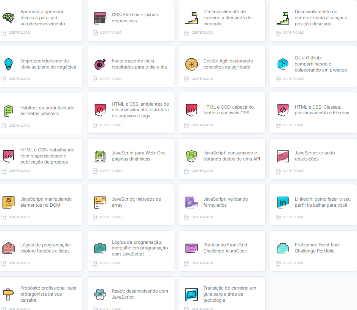Click the JS badge icon for JavaScript manipulando DOM
The image size is (357, 310).
8,202
